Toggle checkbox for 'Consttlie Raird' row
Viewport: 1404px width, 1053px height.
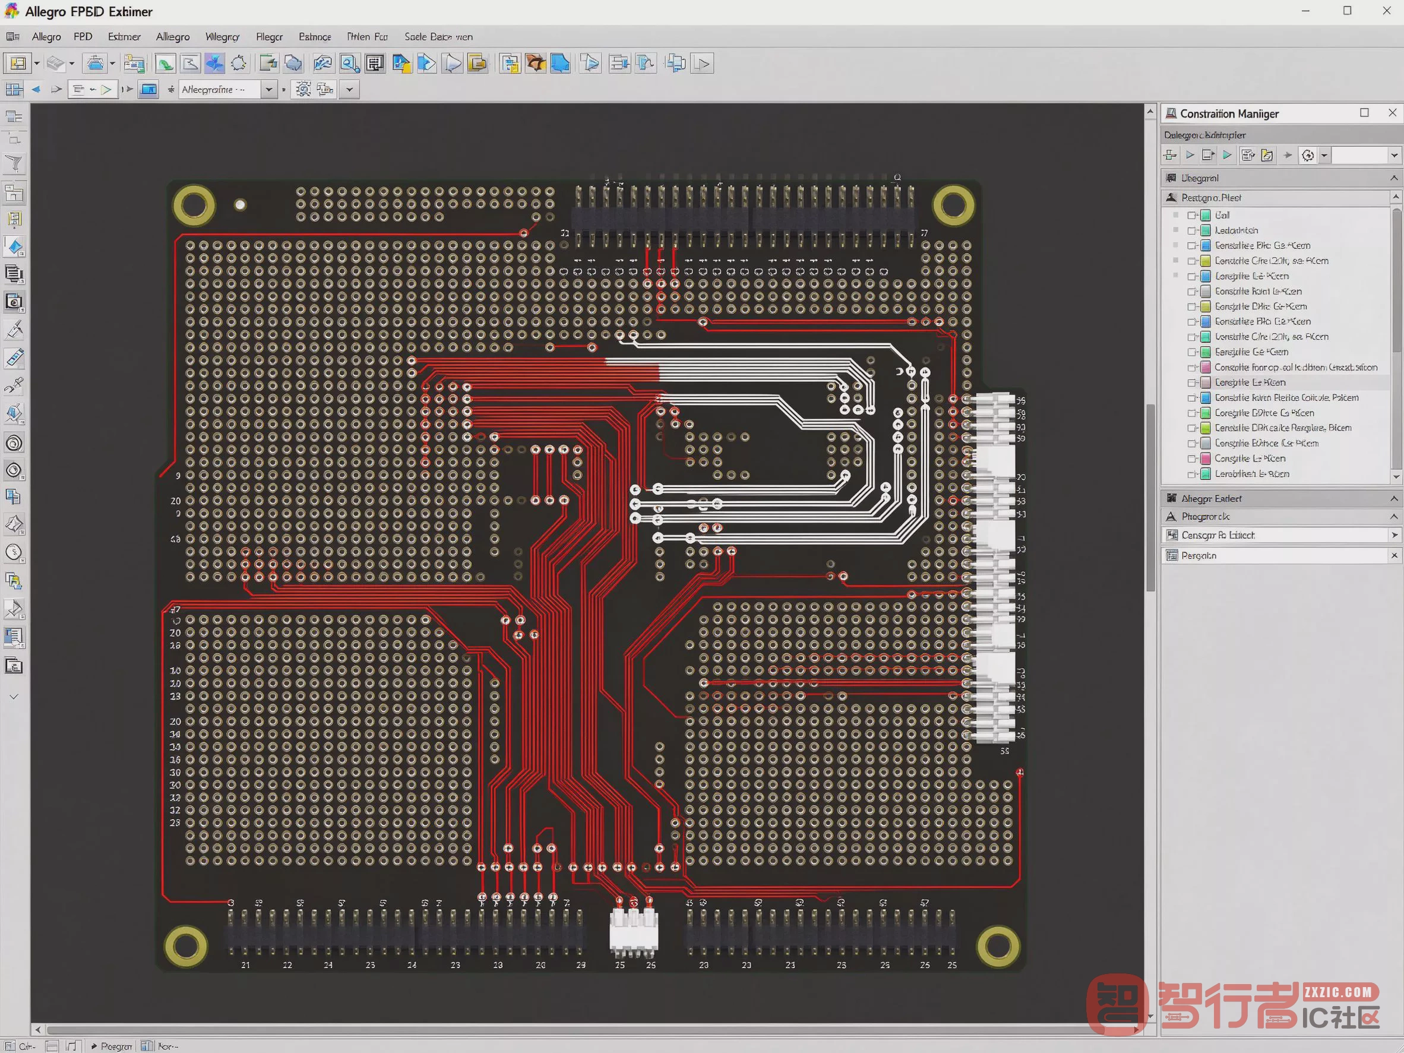[1191, 292]
